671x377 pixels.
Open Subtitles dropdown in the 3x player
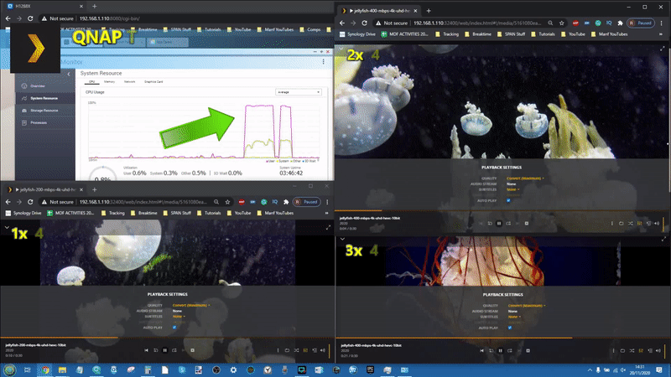[x=514, y=317]
